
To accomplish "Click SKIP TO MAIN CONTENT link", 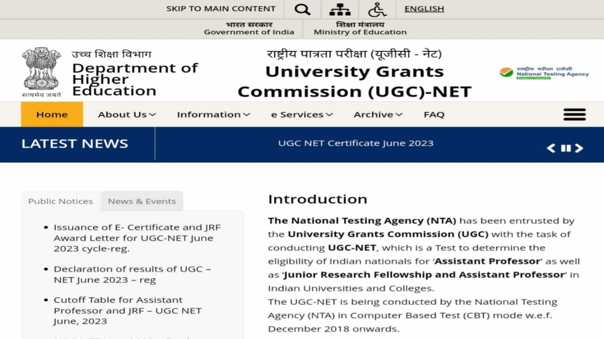I will (221, 8).
